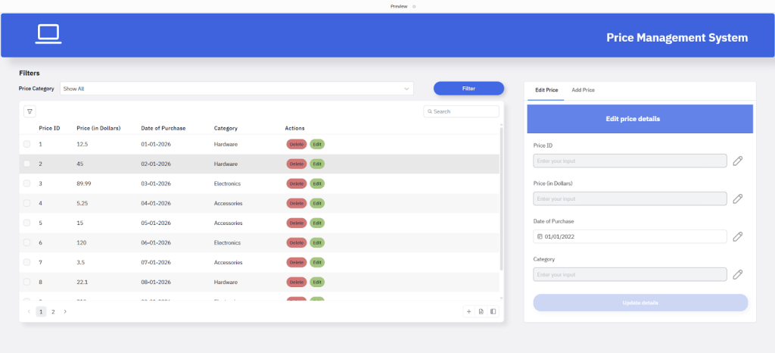Viewport: 775px width, 353px height.
Task: Click the Price ID column header
Action: pyautogui.click(x=49, y=128)
